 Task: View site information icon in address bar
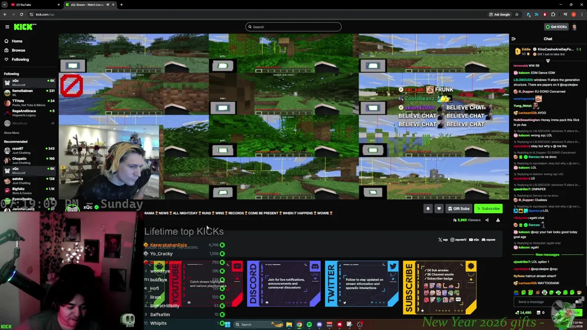(31, 14)
